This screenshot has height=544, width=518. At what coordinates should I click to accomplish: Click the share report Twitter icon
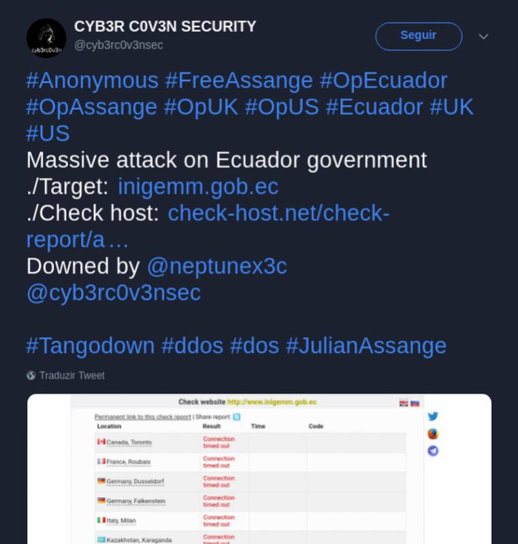(236, 417)
